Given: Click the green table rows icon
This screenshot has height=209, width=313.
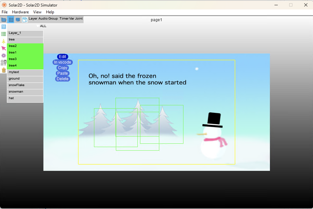Looking at the screenshot, I should 4,34.
